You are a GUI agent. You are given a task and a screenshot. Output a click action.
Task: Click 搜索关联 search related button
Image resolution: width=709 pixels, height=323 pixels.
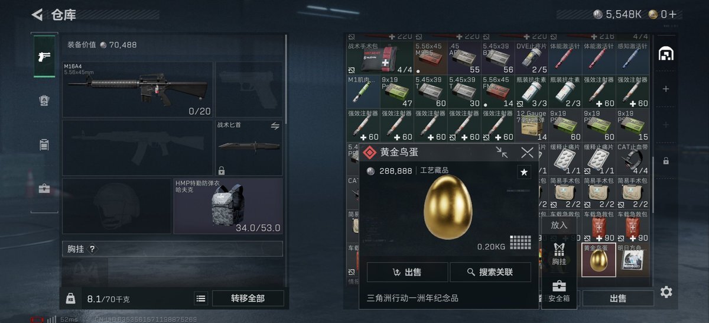pyautogui.click(x=490, y=272)
